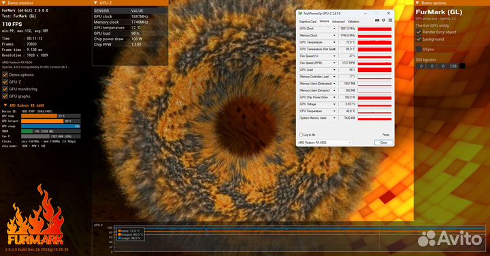
Task: Click Chip PPW 1.100 row
Action: point(130,45)
